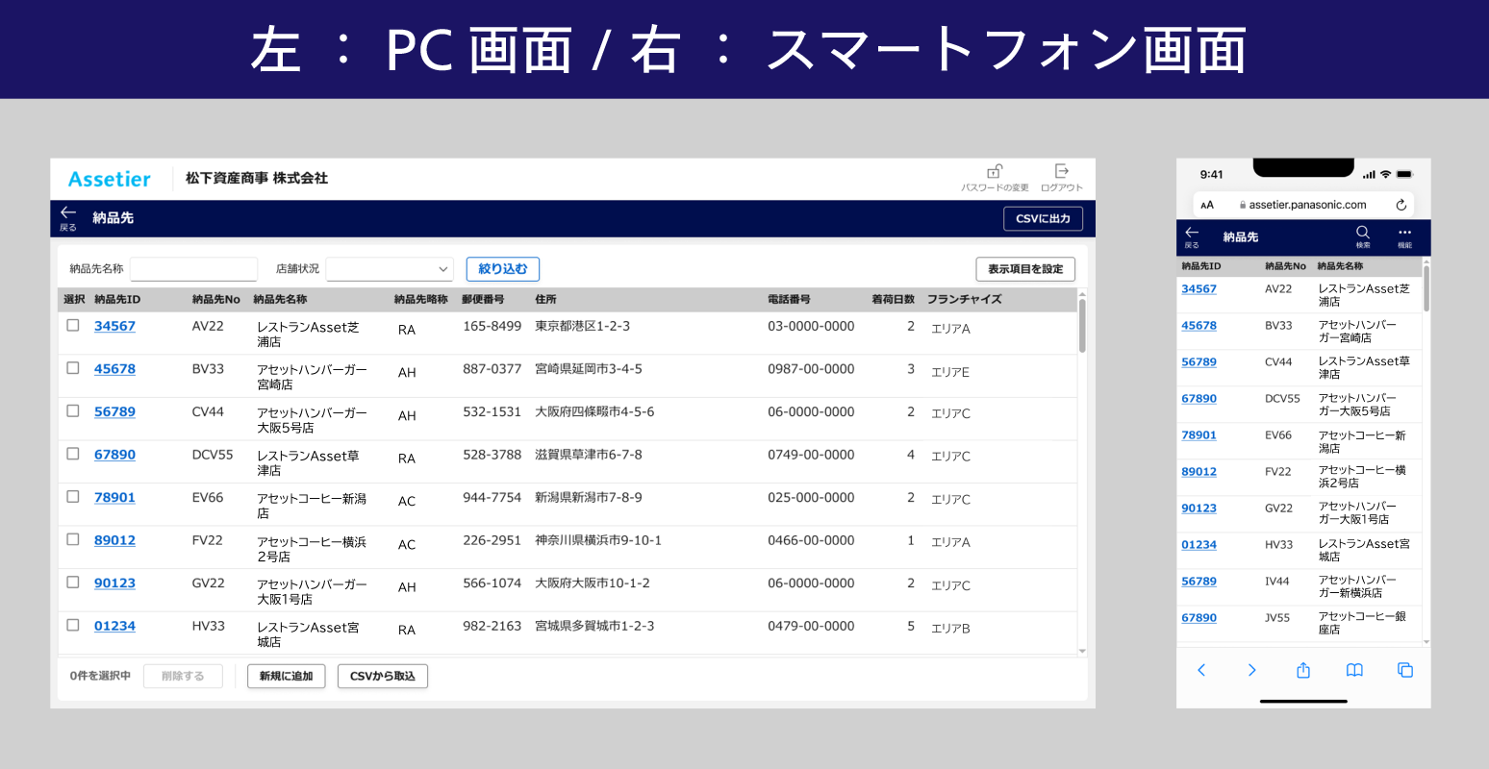Viewport: 1489px width, 769px height.
Task: Tap the Safari share icon
Action: tap(1303, 670)
